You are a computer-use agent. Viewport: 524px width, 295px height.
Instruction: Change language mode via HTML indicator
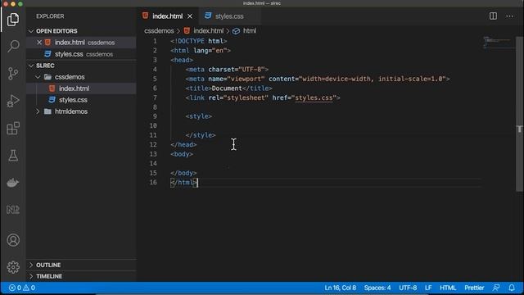(x=448, y=288)
